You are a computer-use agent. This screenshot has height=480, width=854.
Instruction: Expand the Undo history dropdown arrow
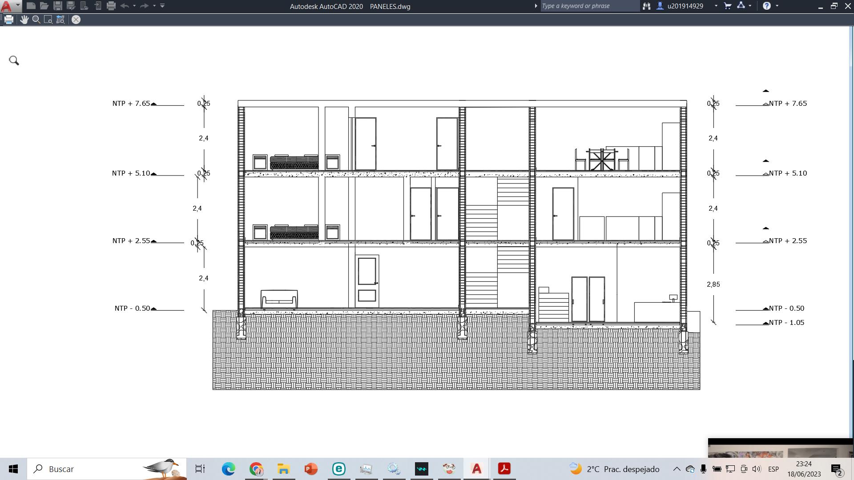click(x=134, y=6)
